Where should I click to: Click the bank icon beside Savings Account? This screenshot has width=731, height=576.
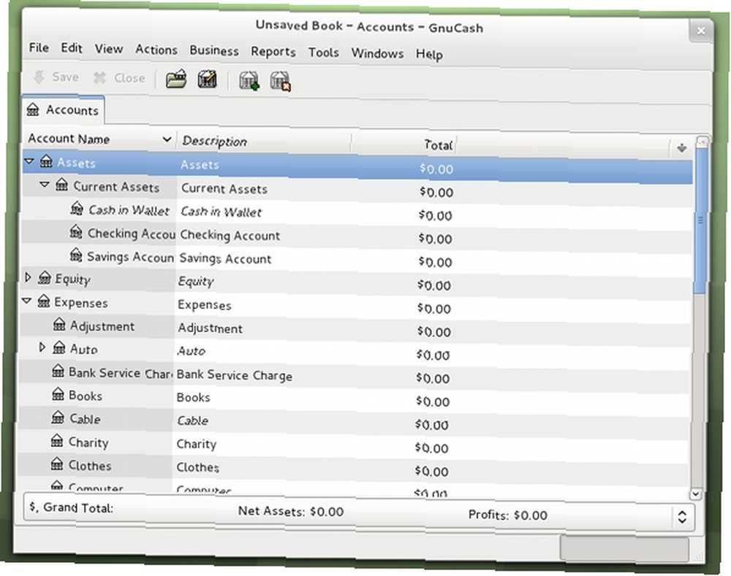tap(75, 255)
